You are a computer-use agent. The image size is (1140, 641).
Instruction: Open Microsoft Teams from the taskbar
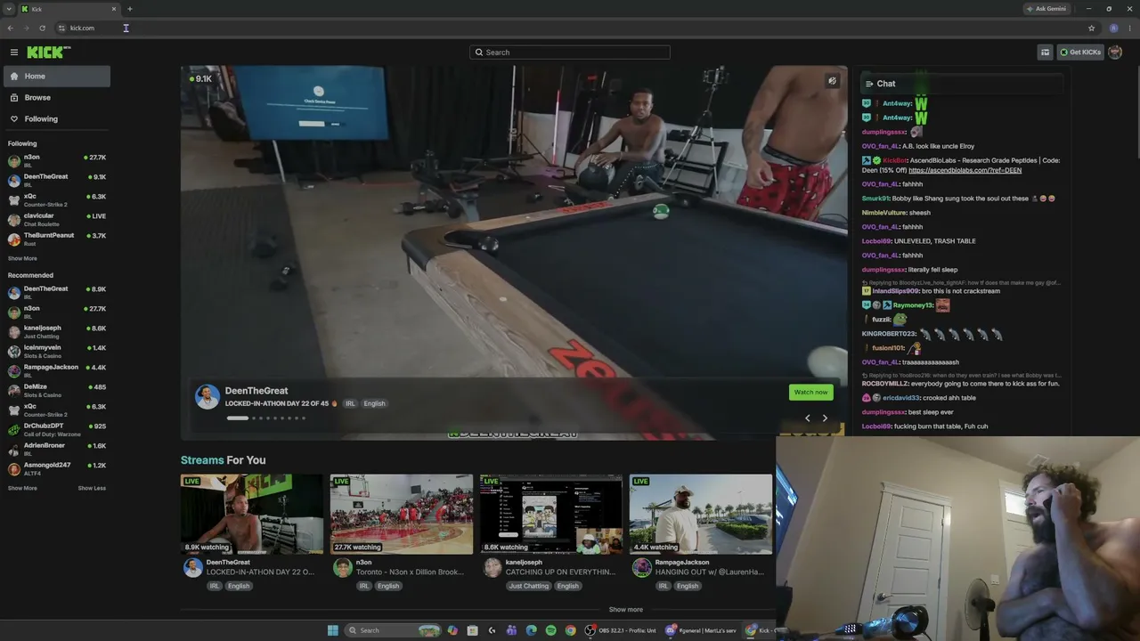[x=511, y=630]
